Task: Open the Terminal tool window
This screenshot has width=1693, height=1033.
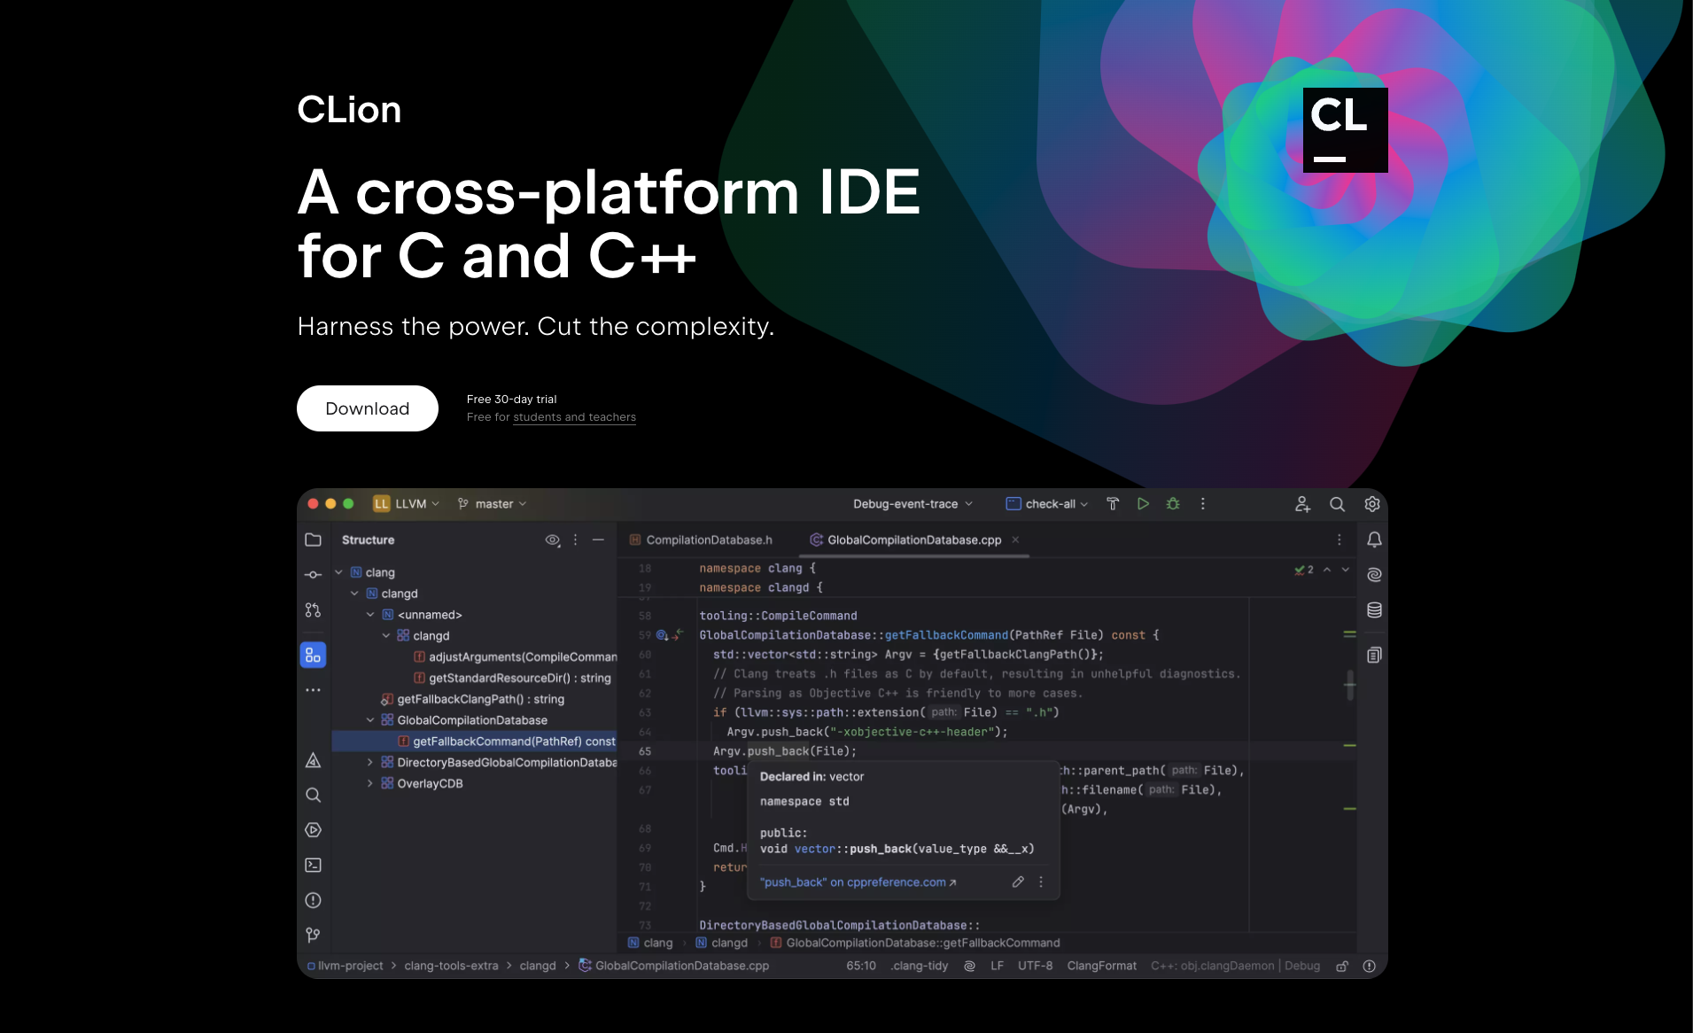Action: (313, 866)
